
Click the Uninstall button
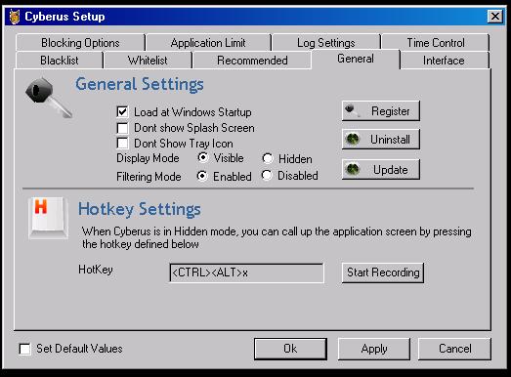point(381,140)
